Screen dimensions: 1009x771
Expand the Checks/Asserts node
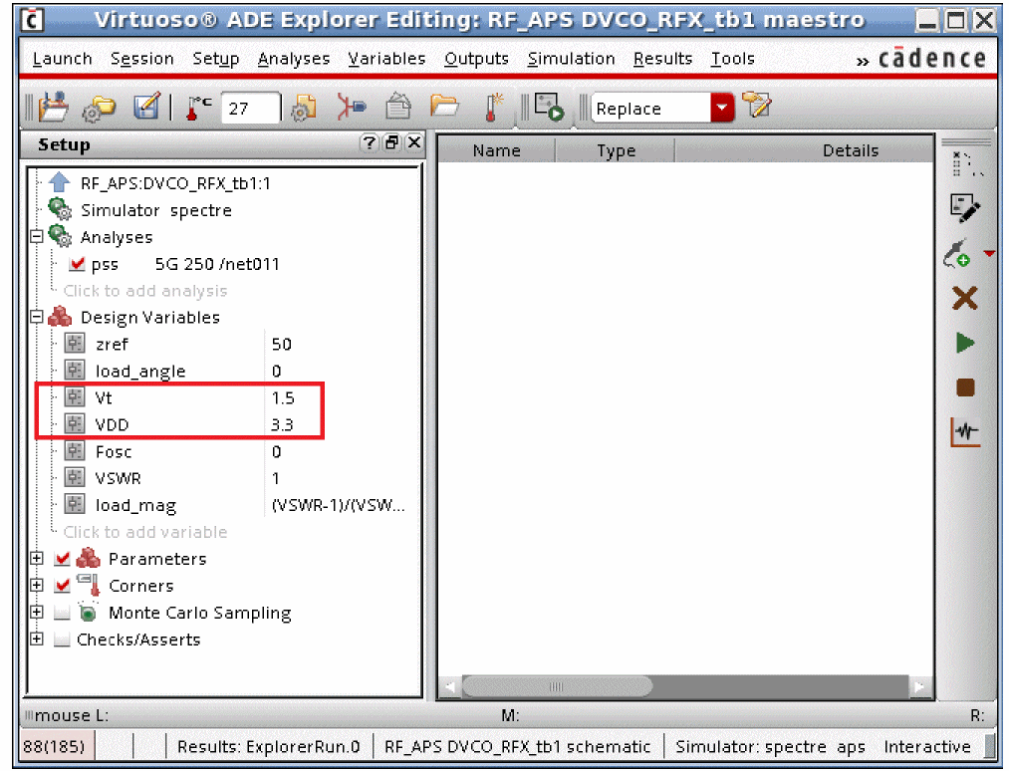click(x=37, y=640)
